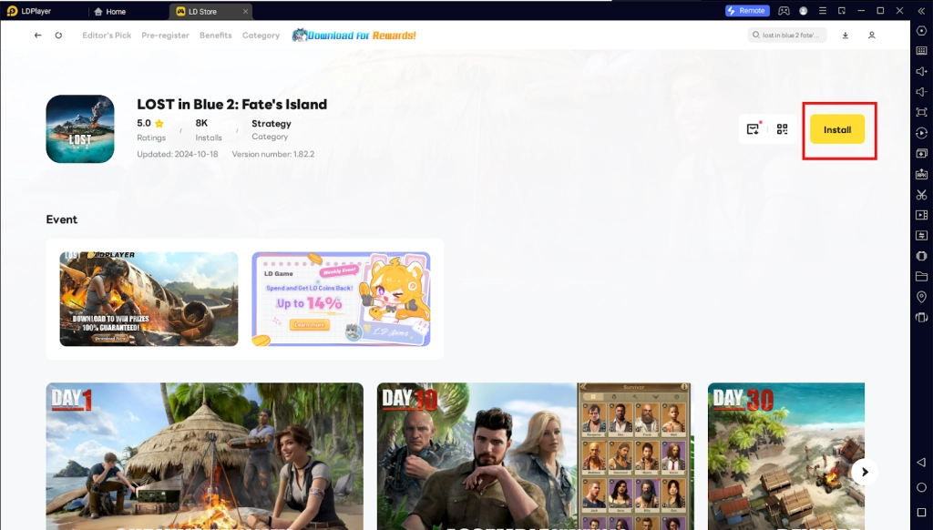Click the 5.0 star rating value

pos(144,123)
